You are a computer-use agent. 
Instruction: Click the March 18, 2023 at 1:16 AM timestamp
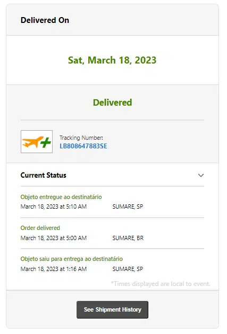[54, 269]
